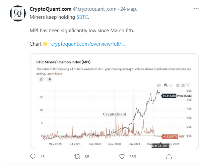The width and height of the screenshot is (201, 165).
Task: Click the star favorite icon in chart
Action: pos(41,79)
